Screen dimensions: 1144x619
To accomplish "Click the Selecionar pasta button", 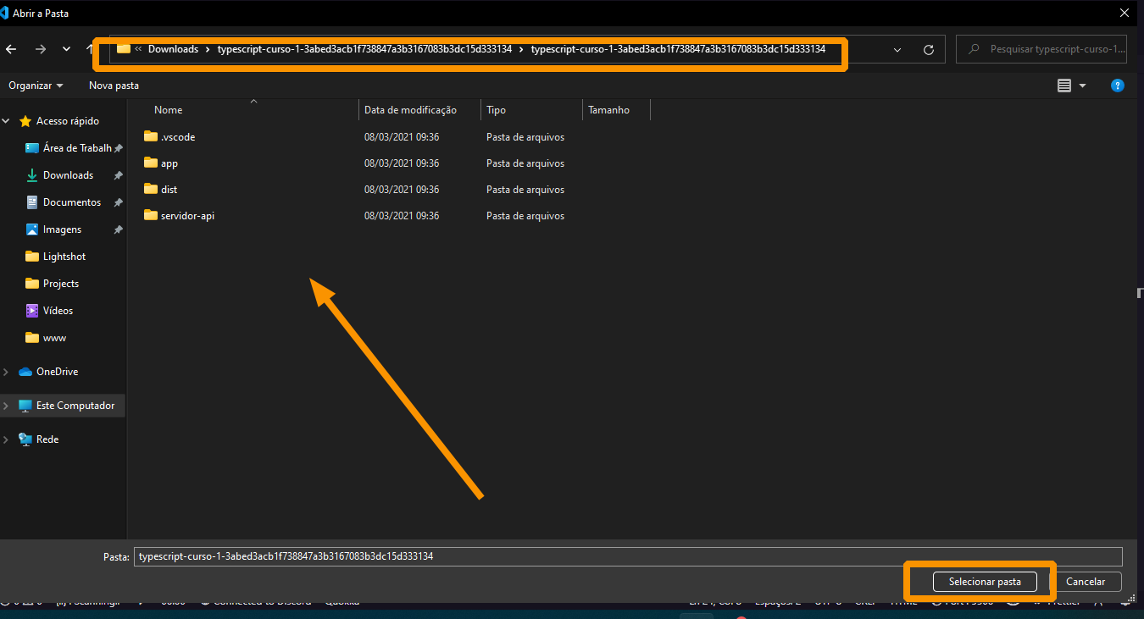I will pos(985,582).
